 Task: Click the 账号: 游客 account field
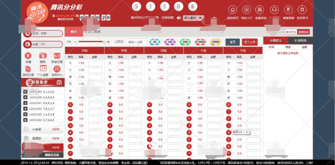click(43, 33)
